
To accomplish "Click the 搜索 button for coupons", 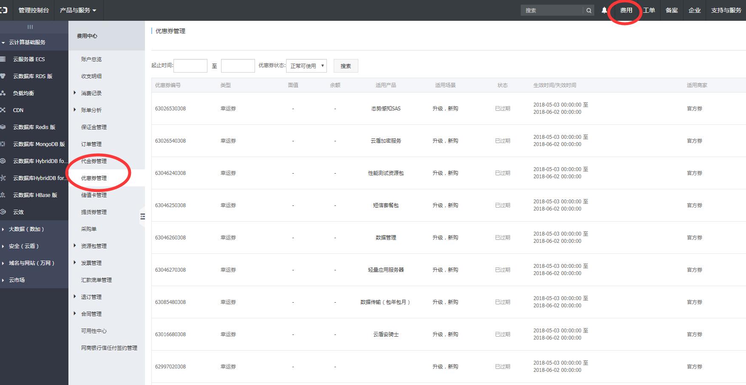I will tap(346, 66).
